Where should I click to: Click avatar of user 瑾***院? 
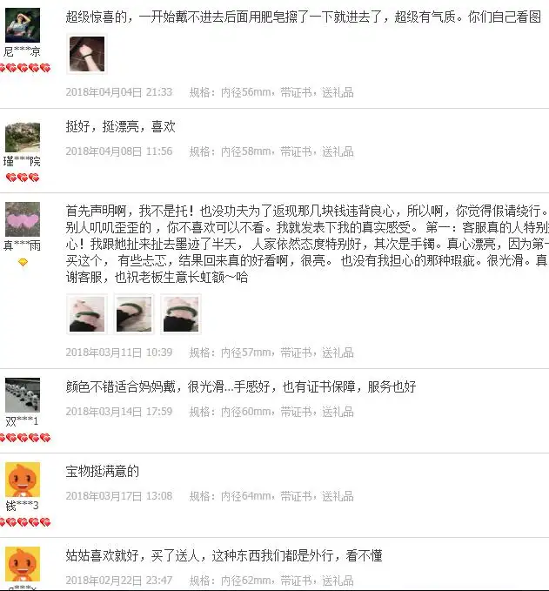pyautogui.click(x=23, y=138)
